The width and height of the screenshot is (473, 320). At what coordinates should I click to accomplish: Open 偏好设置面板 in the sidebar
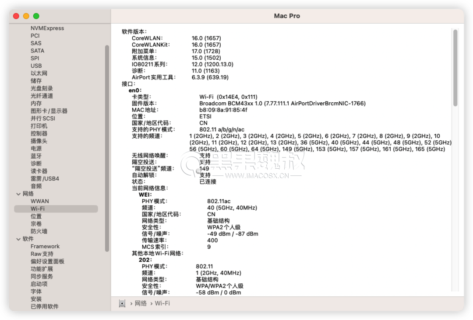pyautogui.click(x=47, y=261)
